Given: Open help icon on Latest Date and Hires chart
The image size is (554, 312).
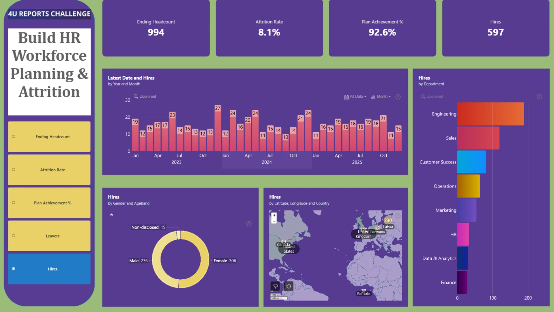Looking at the screenshot, I should pyautogui.click(x=398, y=97).
